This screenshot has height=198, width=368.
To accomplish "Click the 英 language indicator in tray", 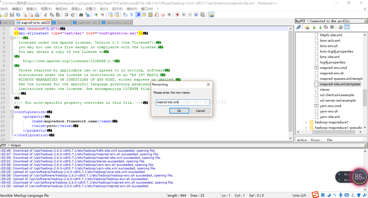I will (x=323, y=195).
